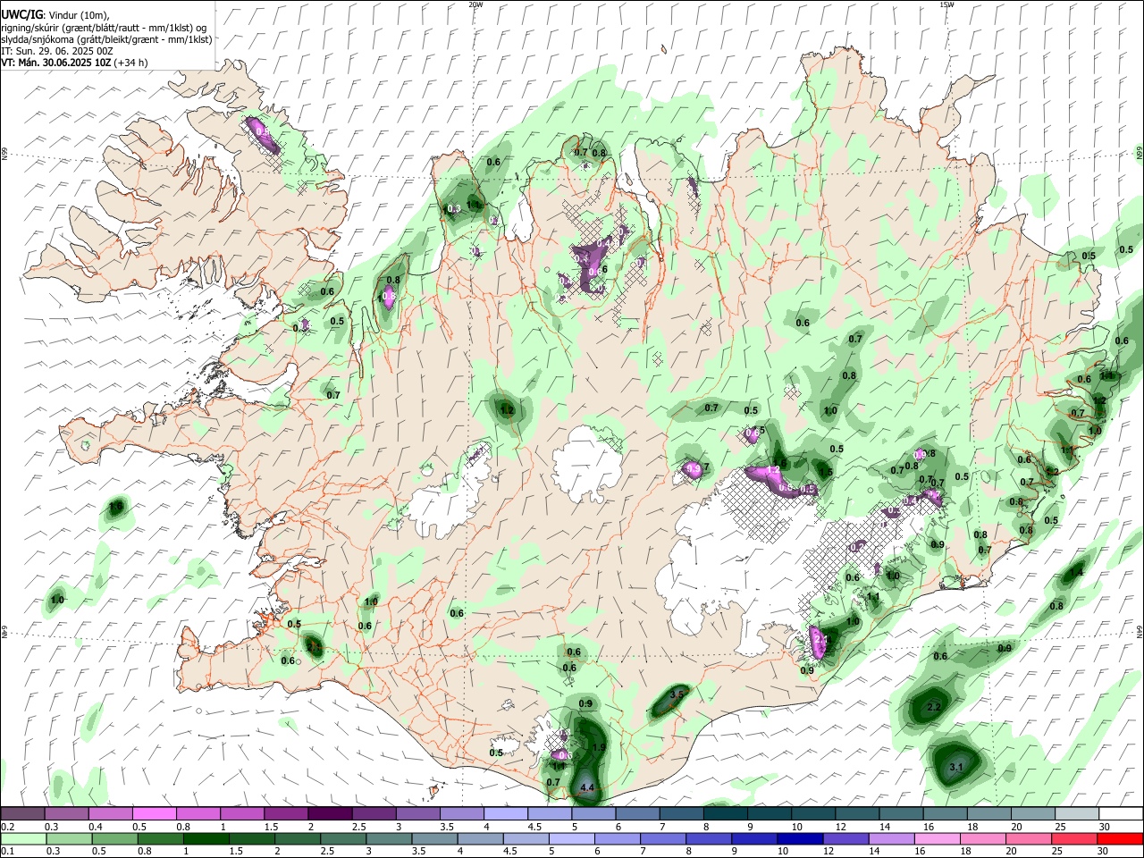Click the '30' label on top legend row
The image size is (1144, 858).
pos(1104,827)
